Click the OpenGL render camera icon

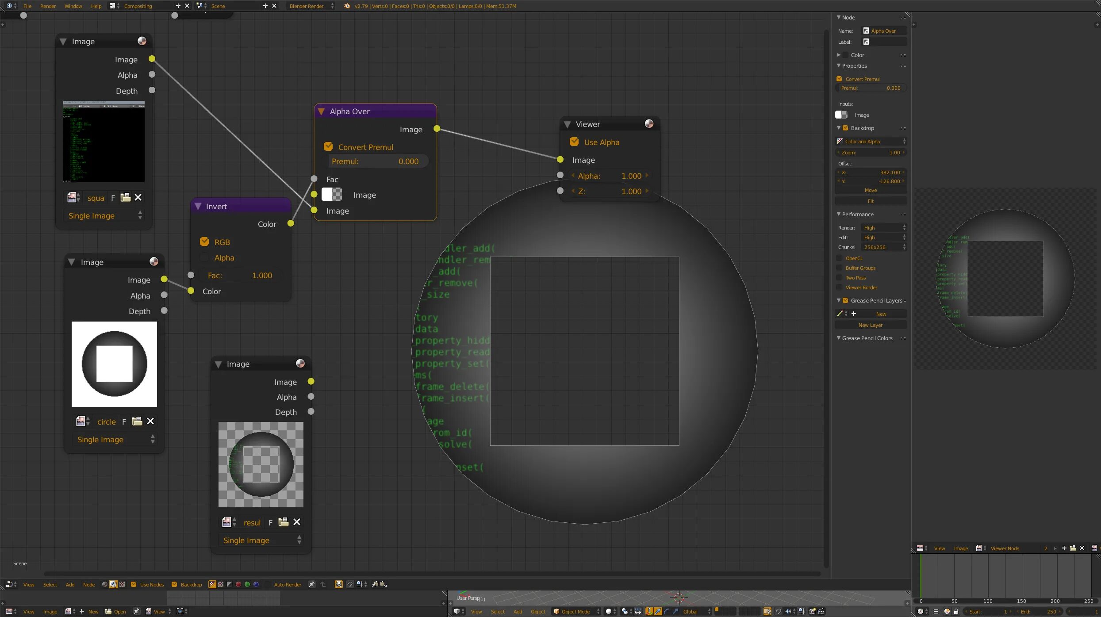tap(812, 611)
